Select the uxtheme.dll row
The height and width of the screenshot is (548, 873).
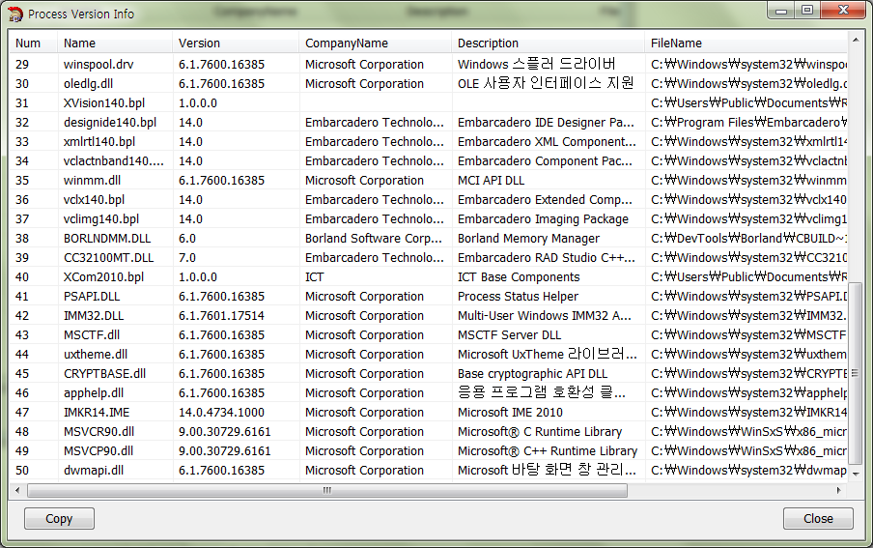pos(429,354)
